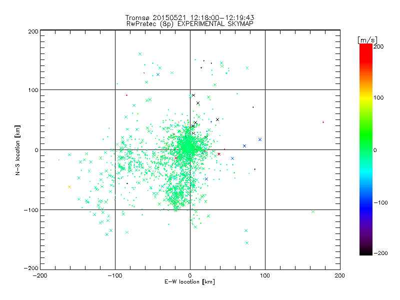400x300 pixels.
Task: Click the lone green X in the lower-right quadrant corner
Action: point(313,211)
